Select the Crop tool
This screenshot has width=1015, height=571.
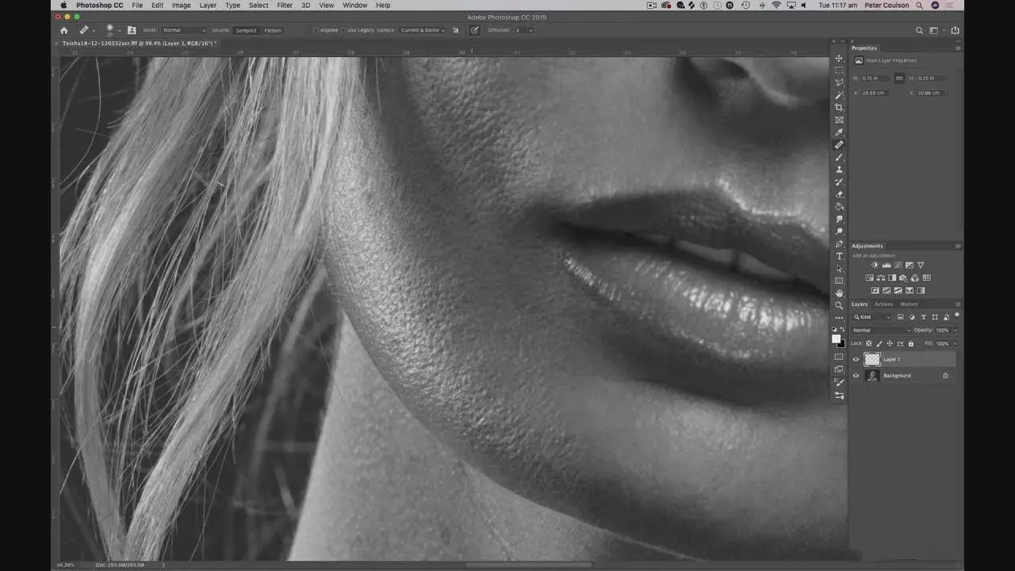[x=839, y=108]
